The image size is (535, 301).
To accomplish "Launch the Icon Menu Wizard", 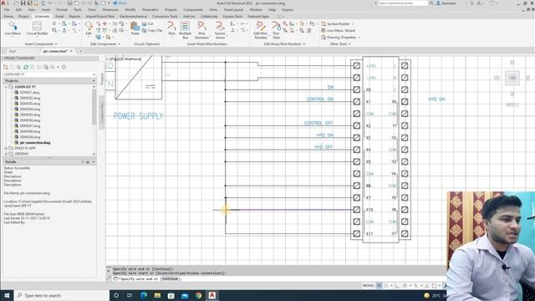I will [x=338, y=30].
